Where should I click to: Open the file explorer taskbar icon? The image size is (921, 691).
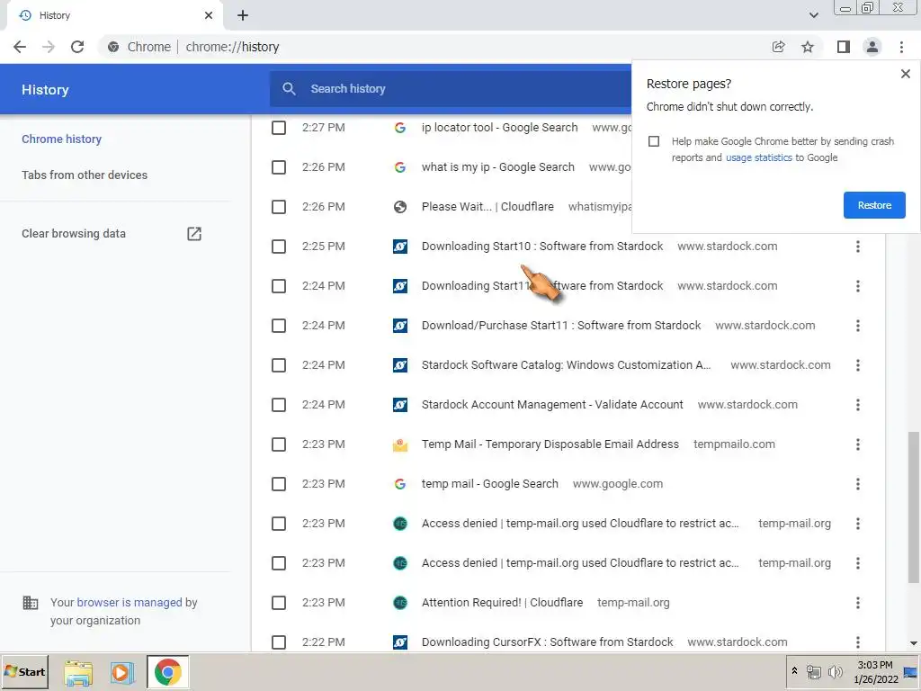(x=78, y=673)
